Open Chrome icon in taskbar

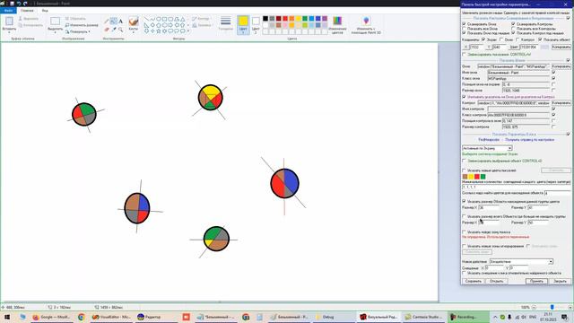click(82, 317)
